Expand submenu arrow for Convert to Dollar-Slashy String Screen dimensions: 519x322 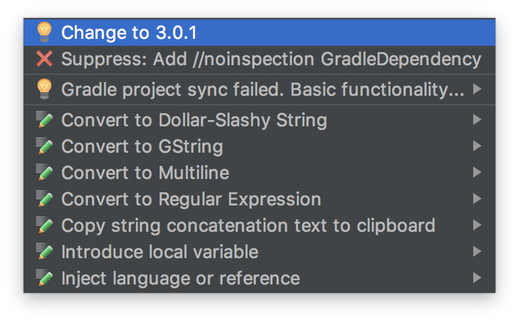(x=477, y=119)
